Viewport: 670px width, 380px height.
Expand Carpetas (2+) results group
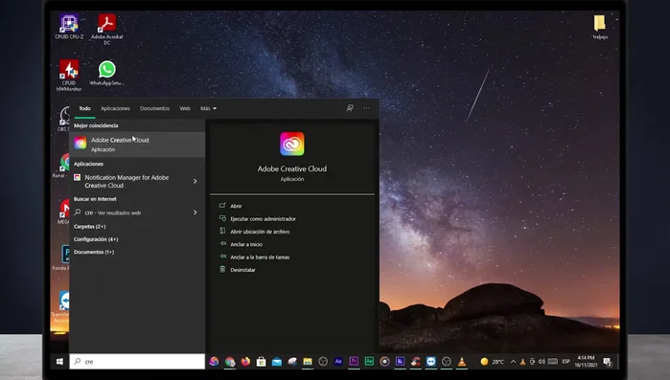pyautogui.click(x=90, y=227)
